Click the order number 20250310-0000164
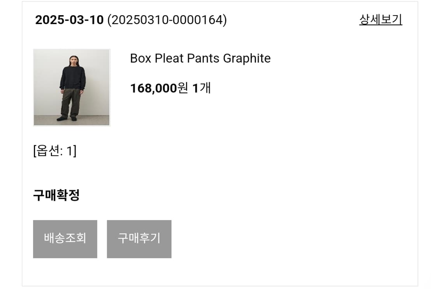This screenshot has width=438, height=289. [167, 20]
